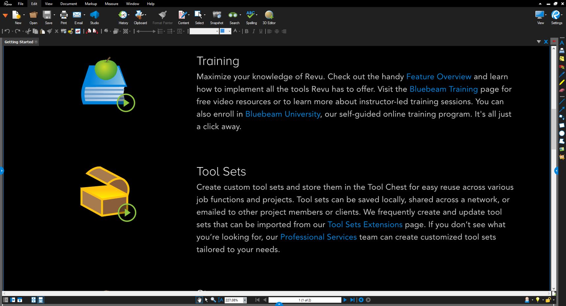Screen dimensions: 566x306
Task: Take a Snapshot with the camera icon
Action: point(217,15)
